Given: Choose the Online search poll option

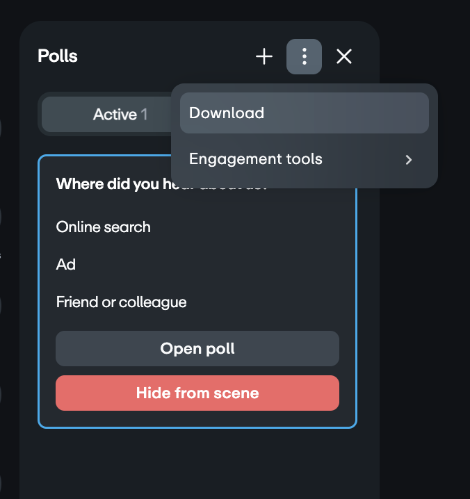Looking at the screenshot, I should (104, 227).
